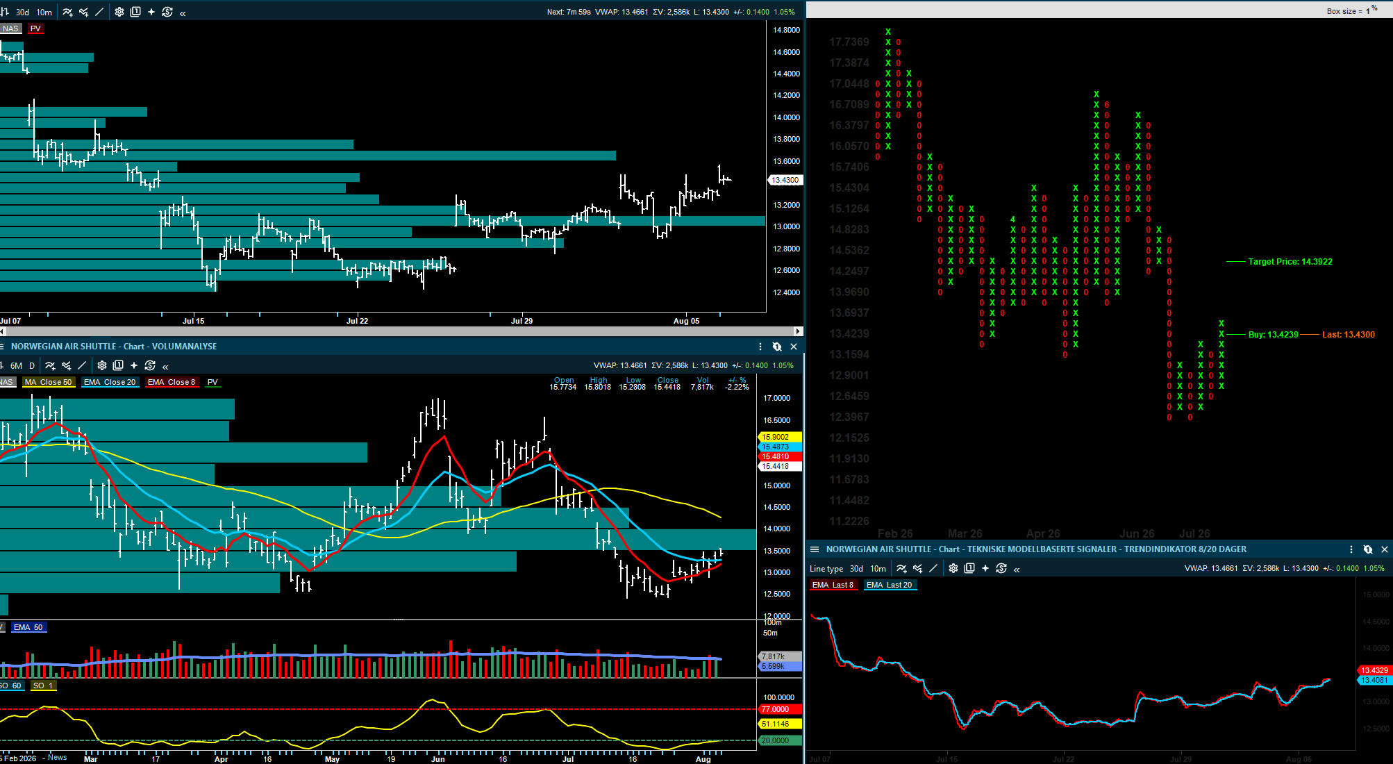The image size is (1393, 764).
Task: Select trend line tool in TRENDINDIKATOR chart
Action: click(x=933, y=568)
